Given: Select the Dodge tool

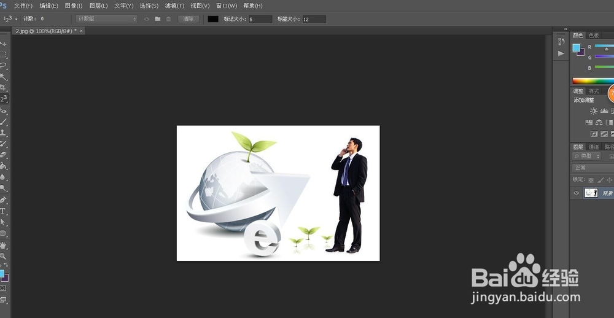Looking at the screenshot, I should [x=3, y=188].
